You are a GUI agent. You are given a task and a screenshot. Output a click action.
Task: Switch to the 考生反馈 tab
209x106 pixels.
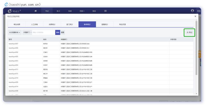point(122,25)
